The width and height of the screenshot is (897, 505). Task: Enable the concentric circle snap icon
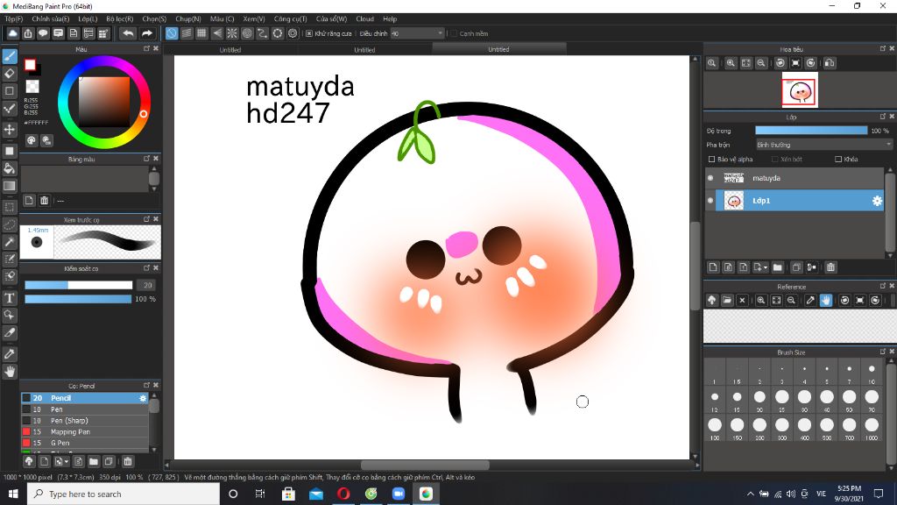(x=247, y=34)
